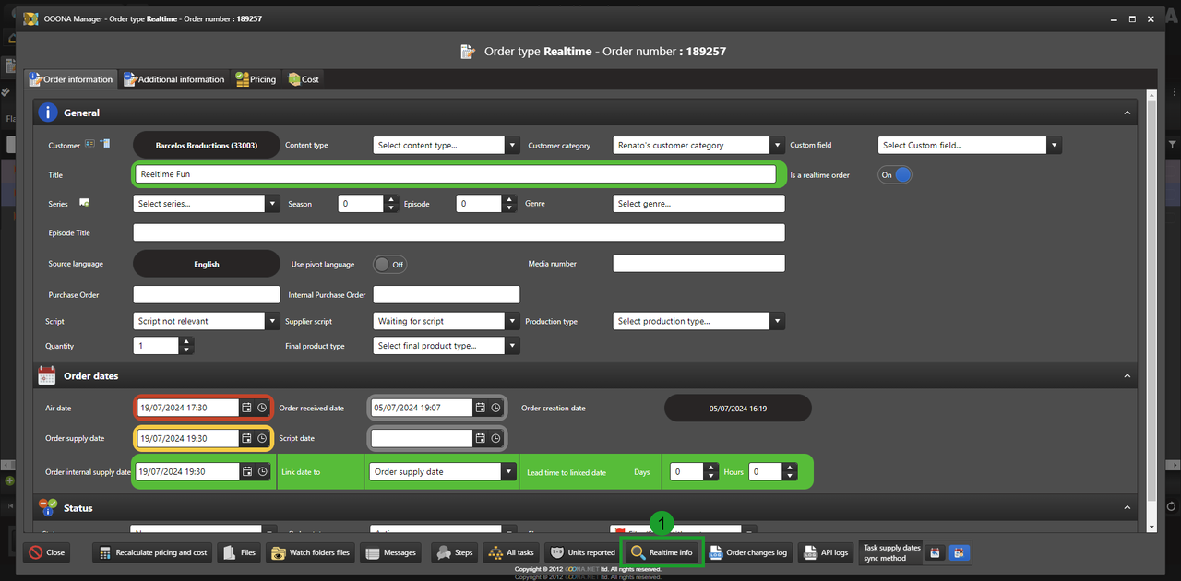
Task: Click into the Episode Title field
Action: tap(459, 232)
